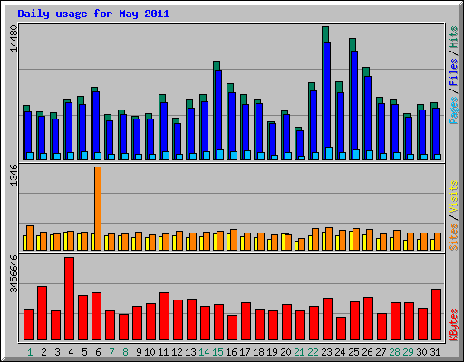Click day 15 weekend label

217,352
